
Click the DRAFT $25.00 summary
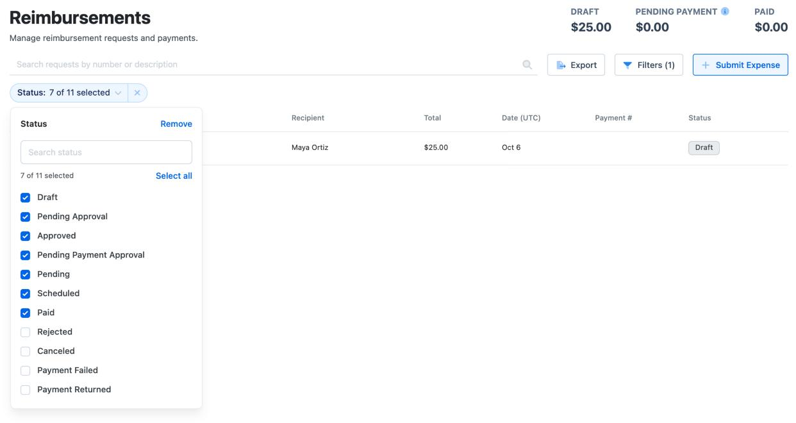[591, 20]
